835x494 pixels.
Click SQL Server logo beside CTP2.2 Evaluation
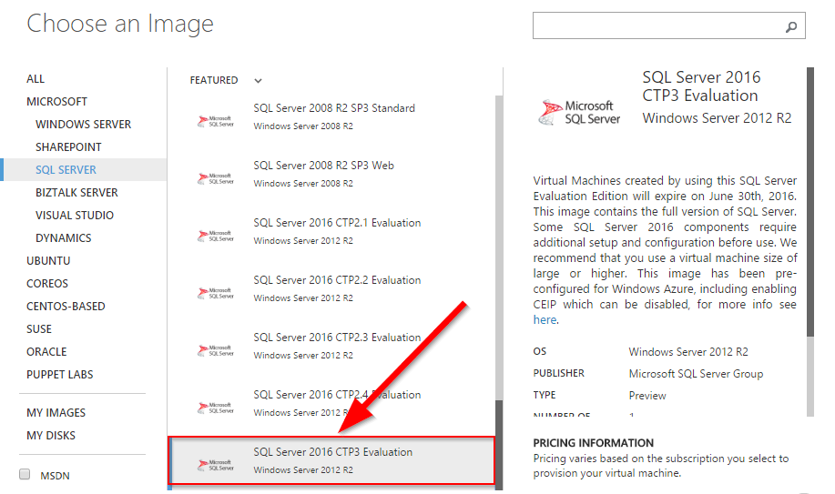tap(216, 293)
